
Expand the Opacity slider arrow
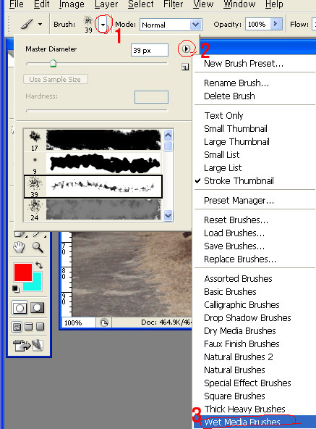click(x=276, y=24)
